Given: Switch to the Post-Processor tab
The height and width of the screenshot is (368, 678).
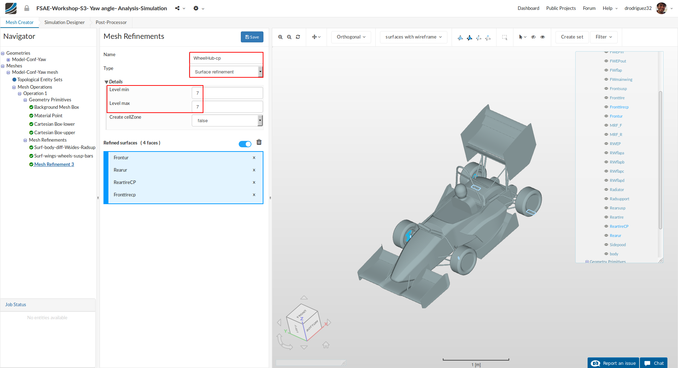Looking at the screenshot, I should (x=111, y=22).
